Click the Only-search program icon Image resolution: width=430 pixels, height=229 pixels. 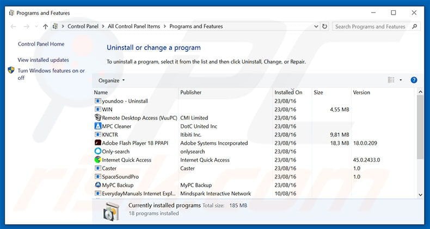click(x=97, y=151)
